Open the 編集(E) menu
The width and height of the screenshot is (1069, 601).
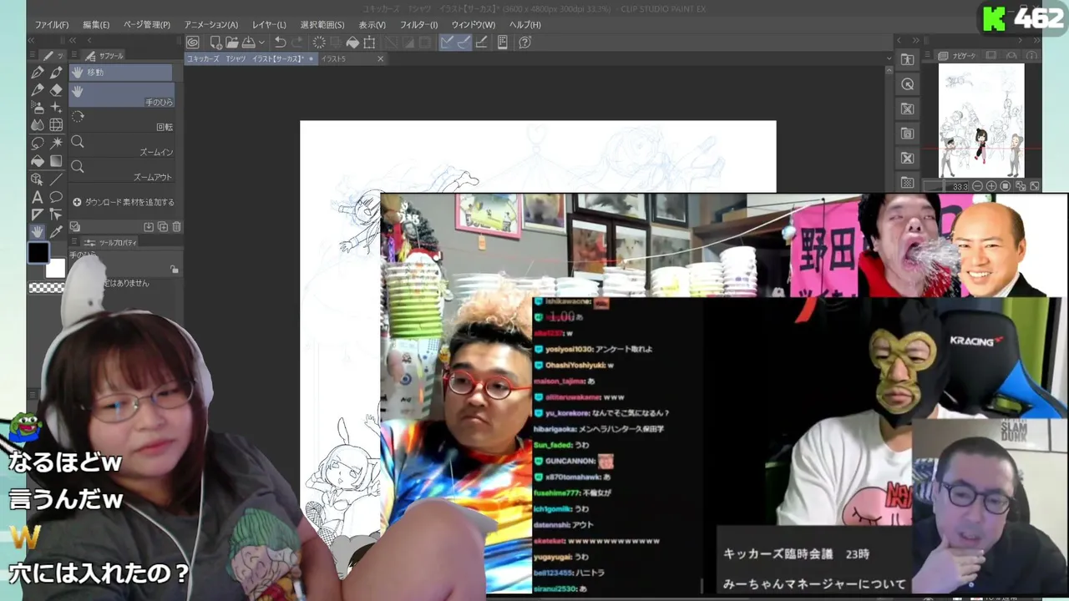97,25
